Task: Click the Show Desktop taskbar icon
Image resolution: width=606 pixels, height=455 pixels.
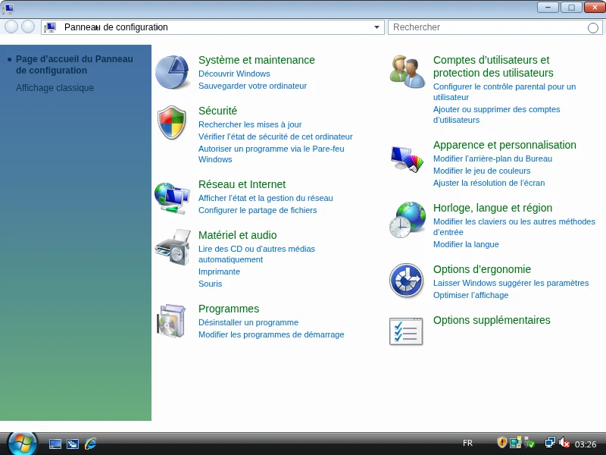Action: pos(55,444)
